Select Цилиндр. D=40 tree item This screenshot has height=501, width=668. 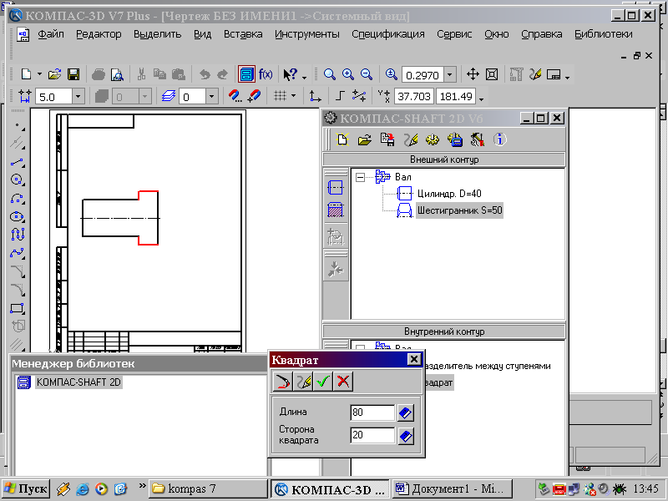[x=449, y=194]
